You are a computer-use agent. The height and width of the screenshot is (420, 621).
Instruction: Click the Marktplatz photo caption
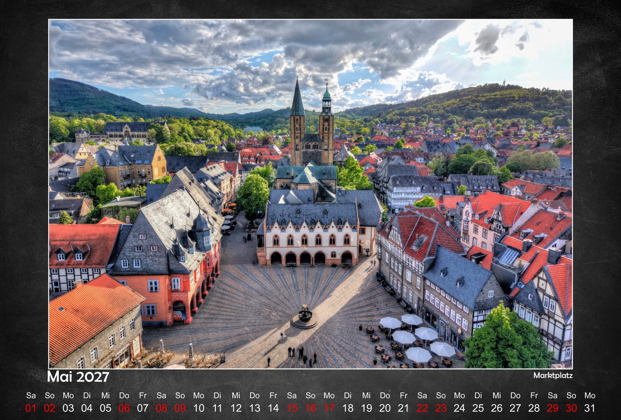[553, 375]
